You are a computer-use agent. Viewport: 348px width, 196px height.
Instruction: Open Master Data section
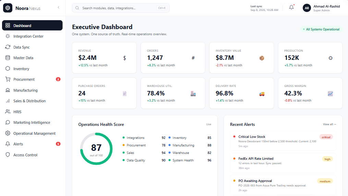(32, 58)
